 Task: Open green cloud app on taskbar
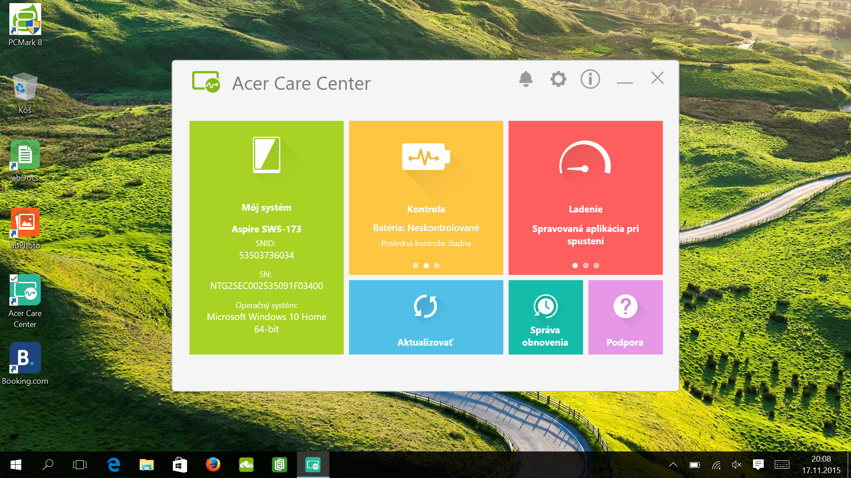(246, 465)
